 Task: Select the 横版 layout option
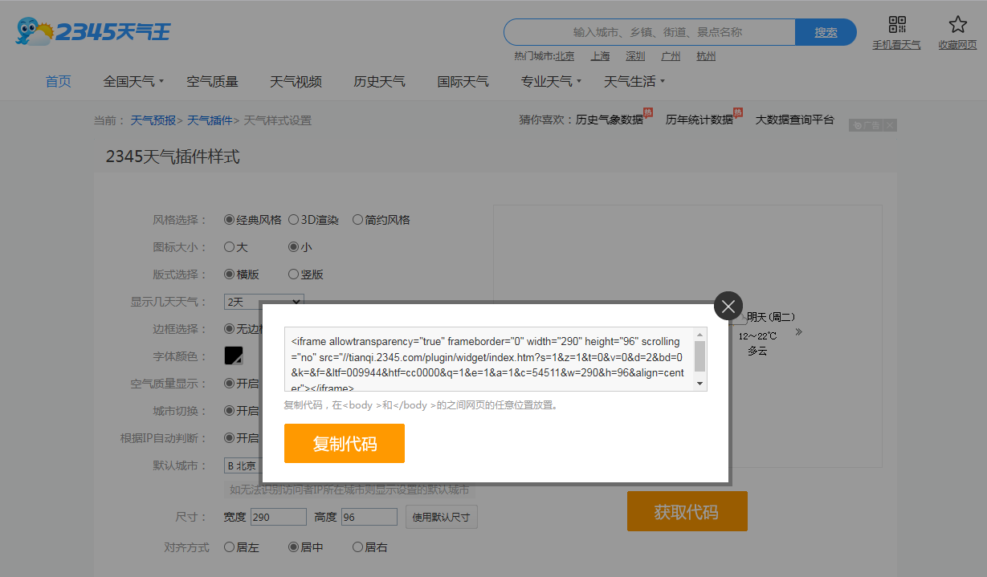[229, 274]
